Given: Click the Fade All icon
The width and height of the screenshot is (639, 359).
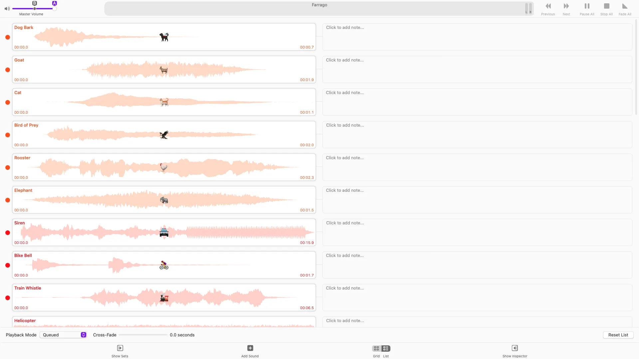Looking at the screenshot, I should [625, 6].
